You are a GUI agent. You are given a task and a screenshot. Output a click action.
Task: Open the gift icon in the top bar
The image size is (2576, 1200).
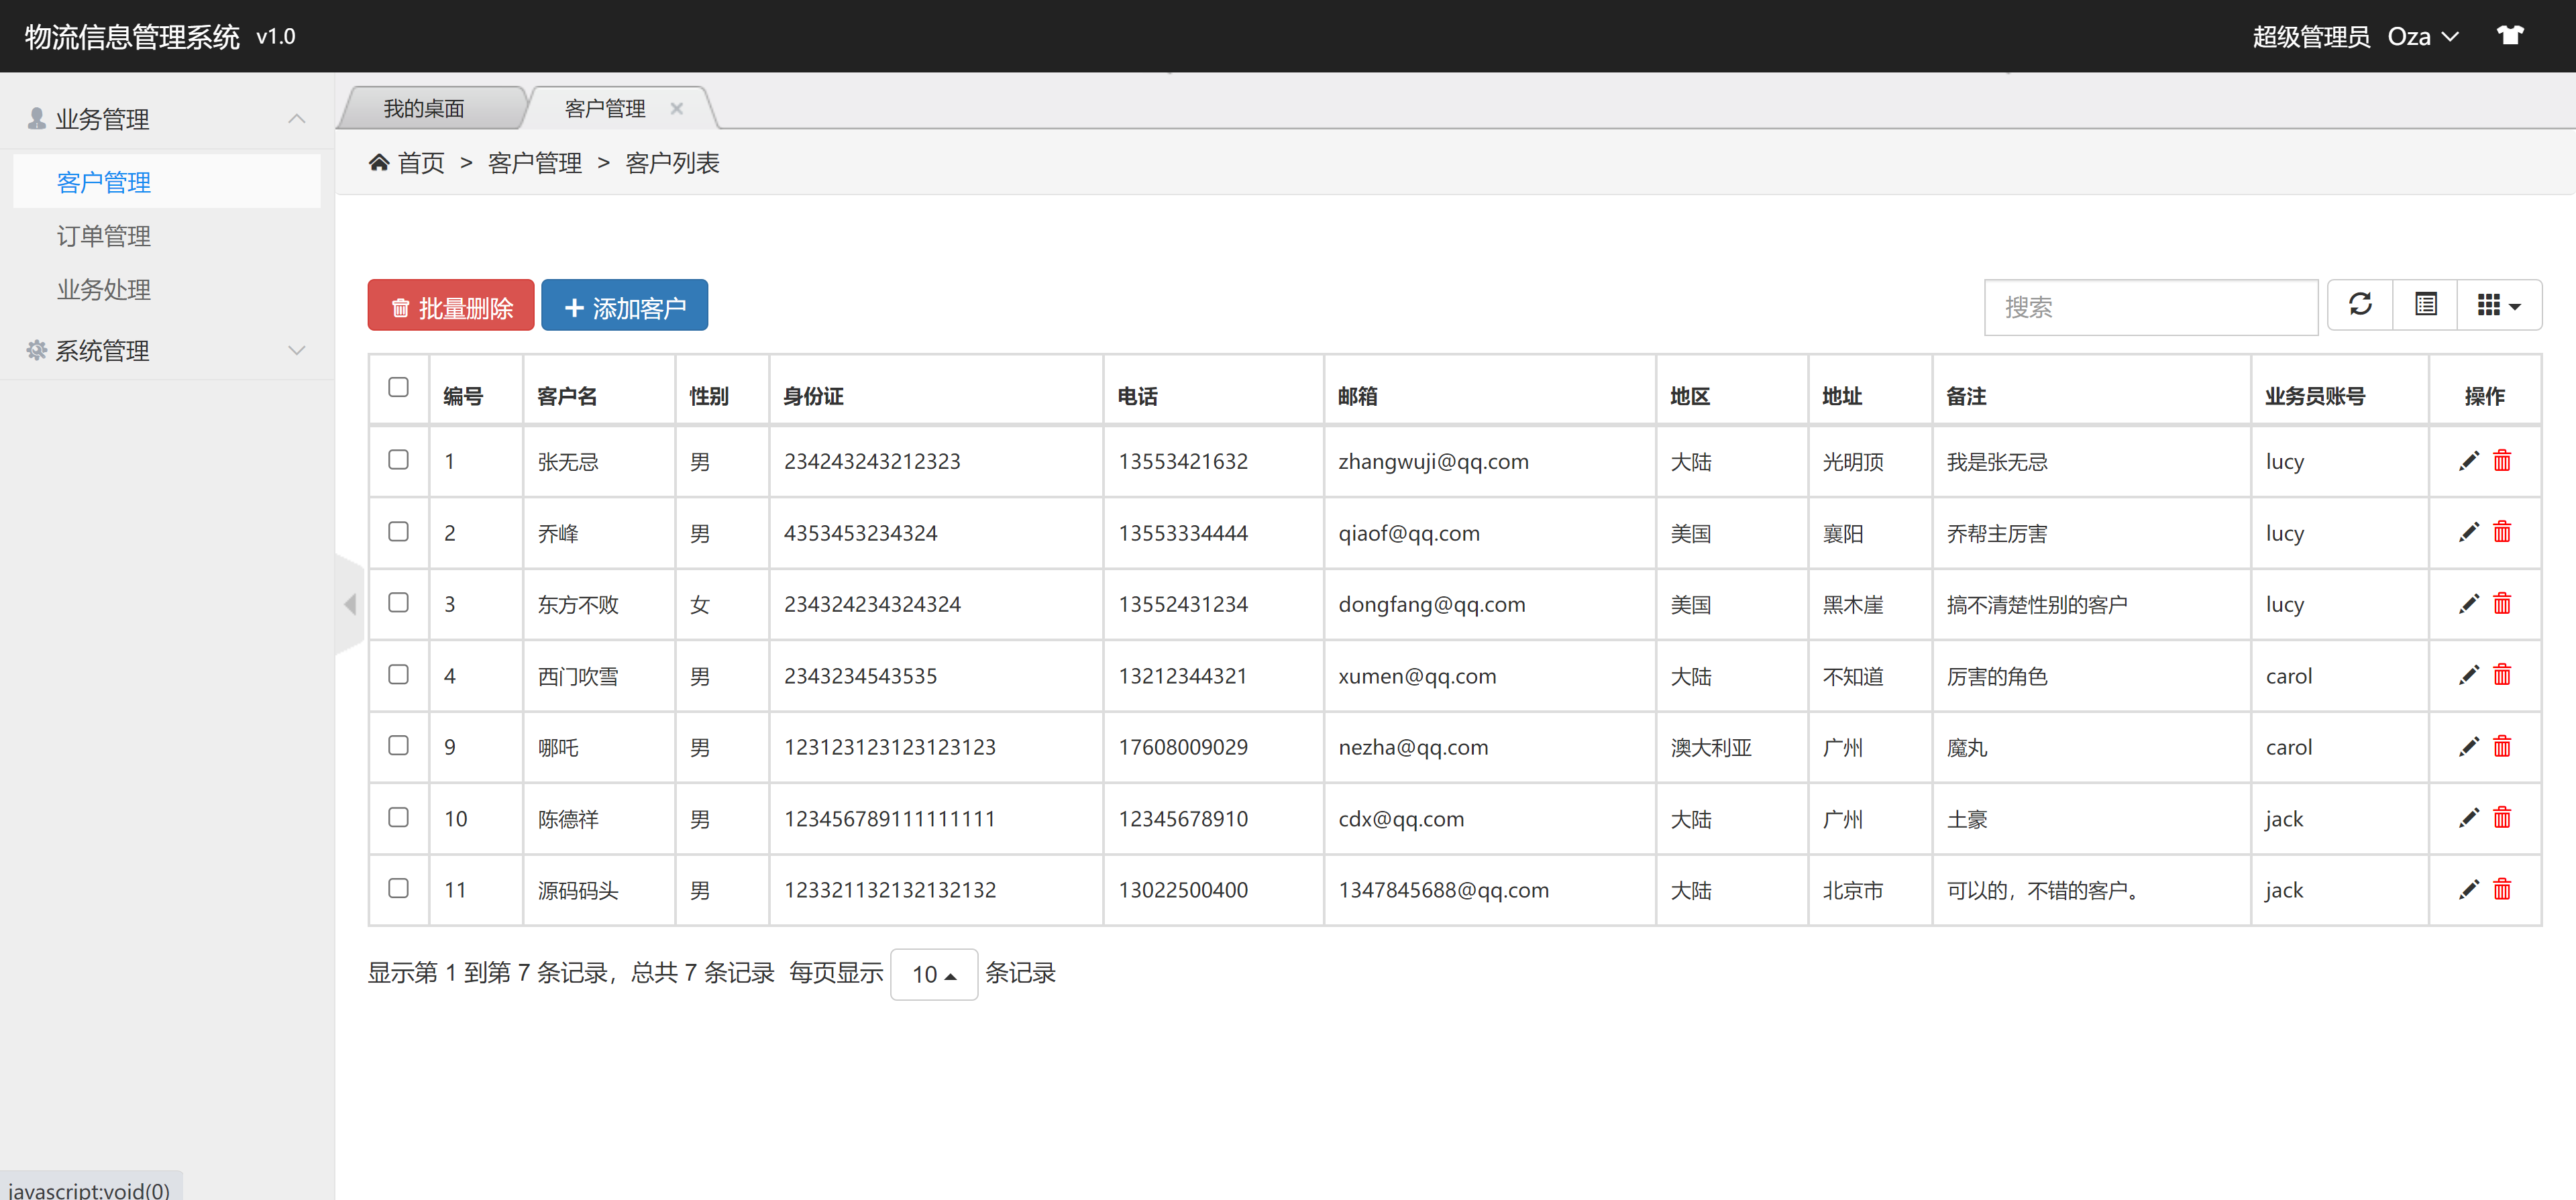(2511, 35)
